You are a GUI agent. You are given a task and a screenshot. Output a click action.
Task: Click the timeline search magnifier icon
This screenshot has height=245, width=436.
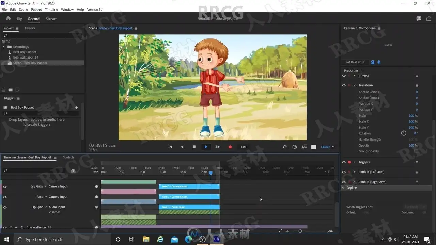[5, 170]
